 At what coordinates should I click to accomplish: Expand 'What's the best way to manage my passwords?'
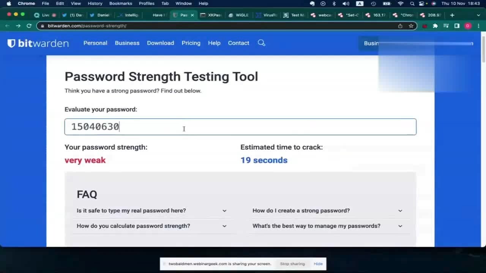point(328,226)
